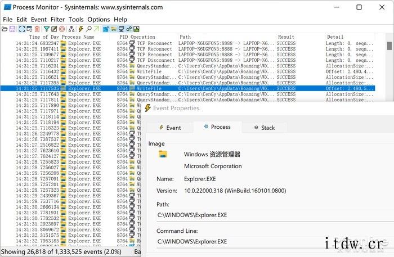Viewport: 394px width, 257px height.
Task: Toggle Show Network Activity filter
Action: (x=121, y=29)
